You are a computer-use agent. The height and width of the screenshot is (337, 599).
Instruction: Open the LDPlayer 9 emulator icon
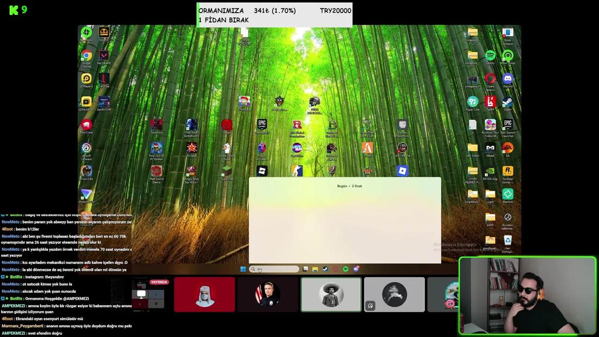click(86, 79)
